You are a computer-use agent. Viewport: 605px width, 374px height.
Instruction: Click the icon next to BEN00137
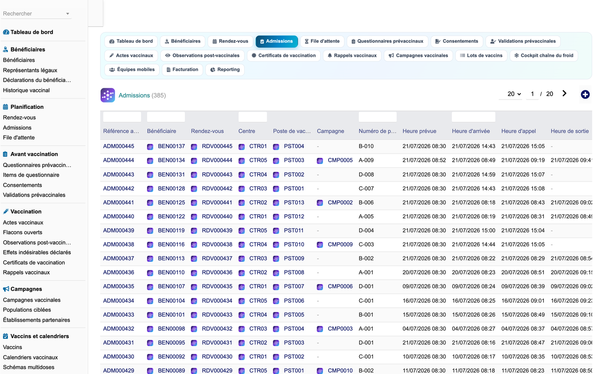tap(150, 147)
